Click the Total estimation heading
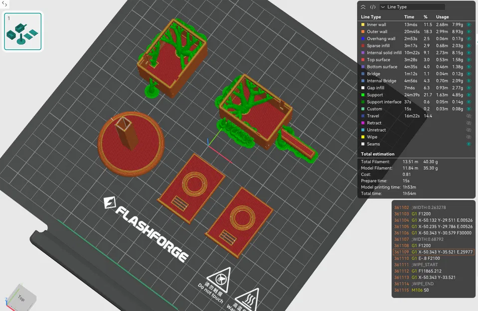Image resolution: width=478 pixels, height=311 pixels. pyautogui.click(x=378, y=154)
